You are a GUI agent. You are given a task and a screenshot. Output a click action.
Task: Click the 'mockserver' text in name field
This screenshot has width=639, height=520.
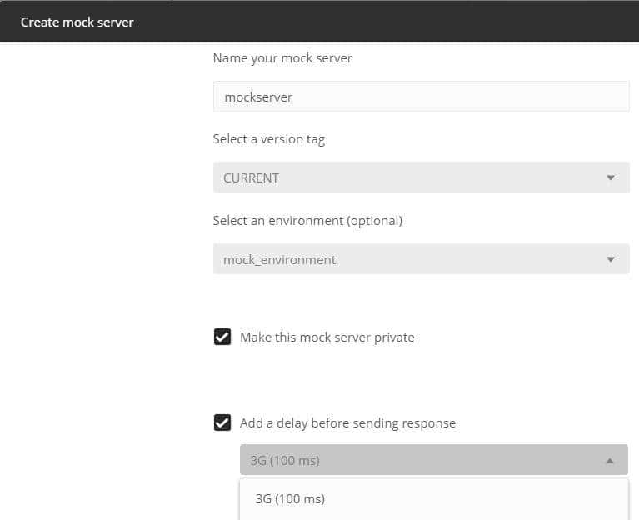(258, 97)
